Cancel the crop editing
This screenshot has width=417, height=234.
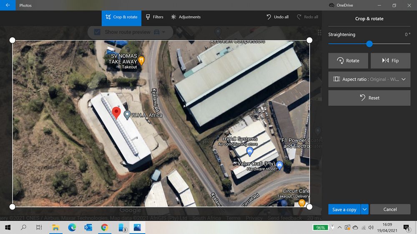[390, 209]
